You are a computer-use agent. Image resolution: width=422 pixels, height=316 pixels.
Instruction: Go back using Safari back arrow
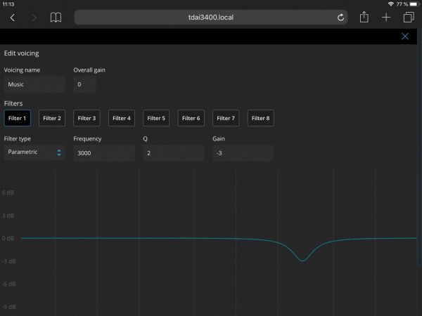(x=13, y=18)
